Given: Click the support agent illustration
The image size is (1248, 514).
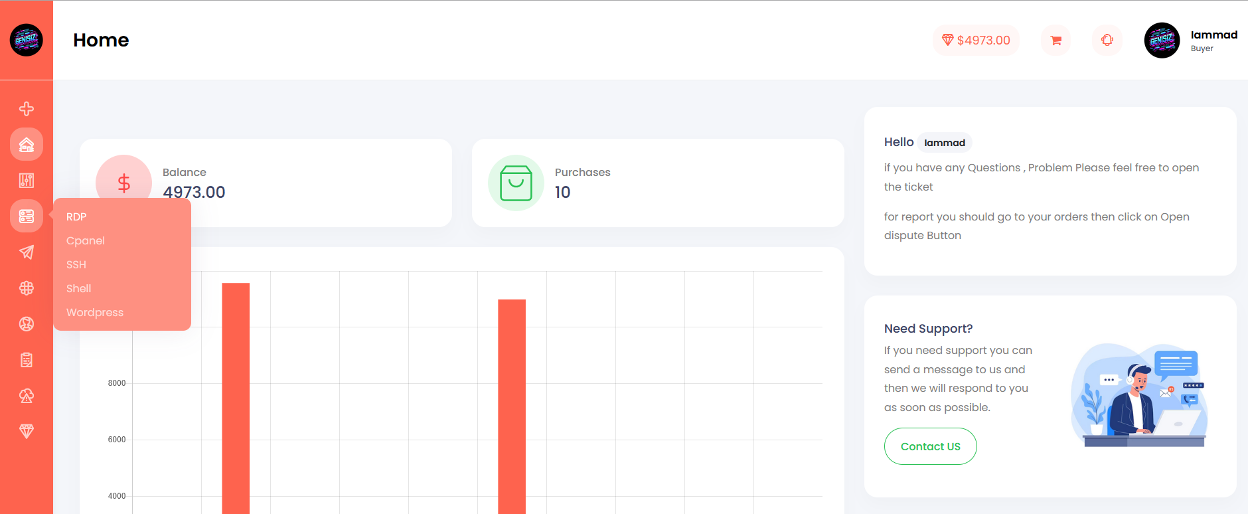Looking at the screenshot, I should [1139, 395].
